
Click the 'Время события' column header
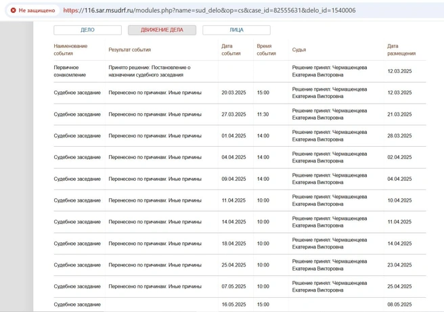pyautogui.click(x=266, y=49)
